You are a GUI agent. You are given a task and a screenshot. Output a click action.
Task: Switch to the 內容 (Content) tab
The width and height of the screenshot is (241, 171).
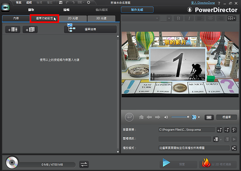pos(16,18)
